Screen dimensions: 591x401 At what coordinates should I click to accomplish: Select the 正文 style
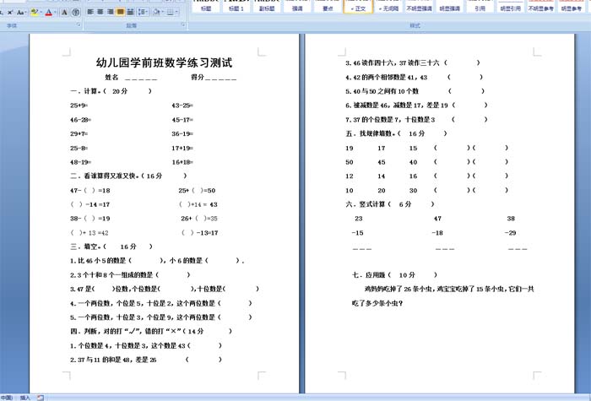tap(358, 6)
